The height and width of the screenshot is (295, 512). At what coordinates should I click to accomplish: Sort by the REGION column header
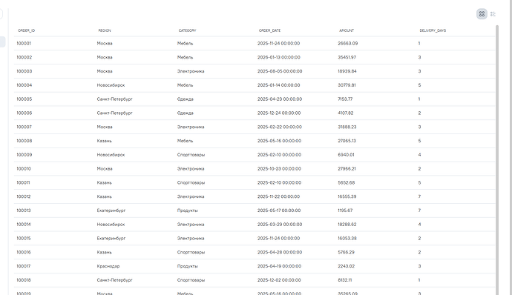click(x=105, y=30)
